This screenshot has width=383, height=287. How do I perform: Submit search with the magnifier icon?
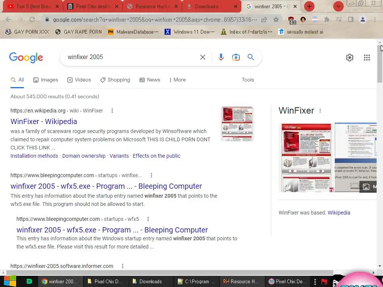click(251, 57)
